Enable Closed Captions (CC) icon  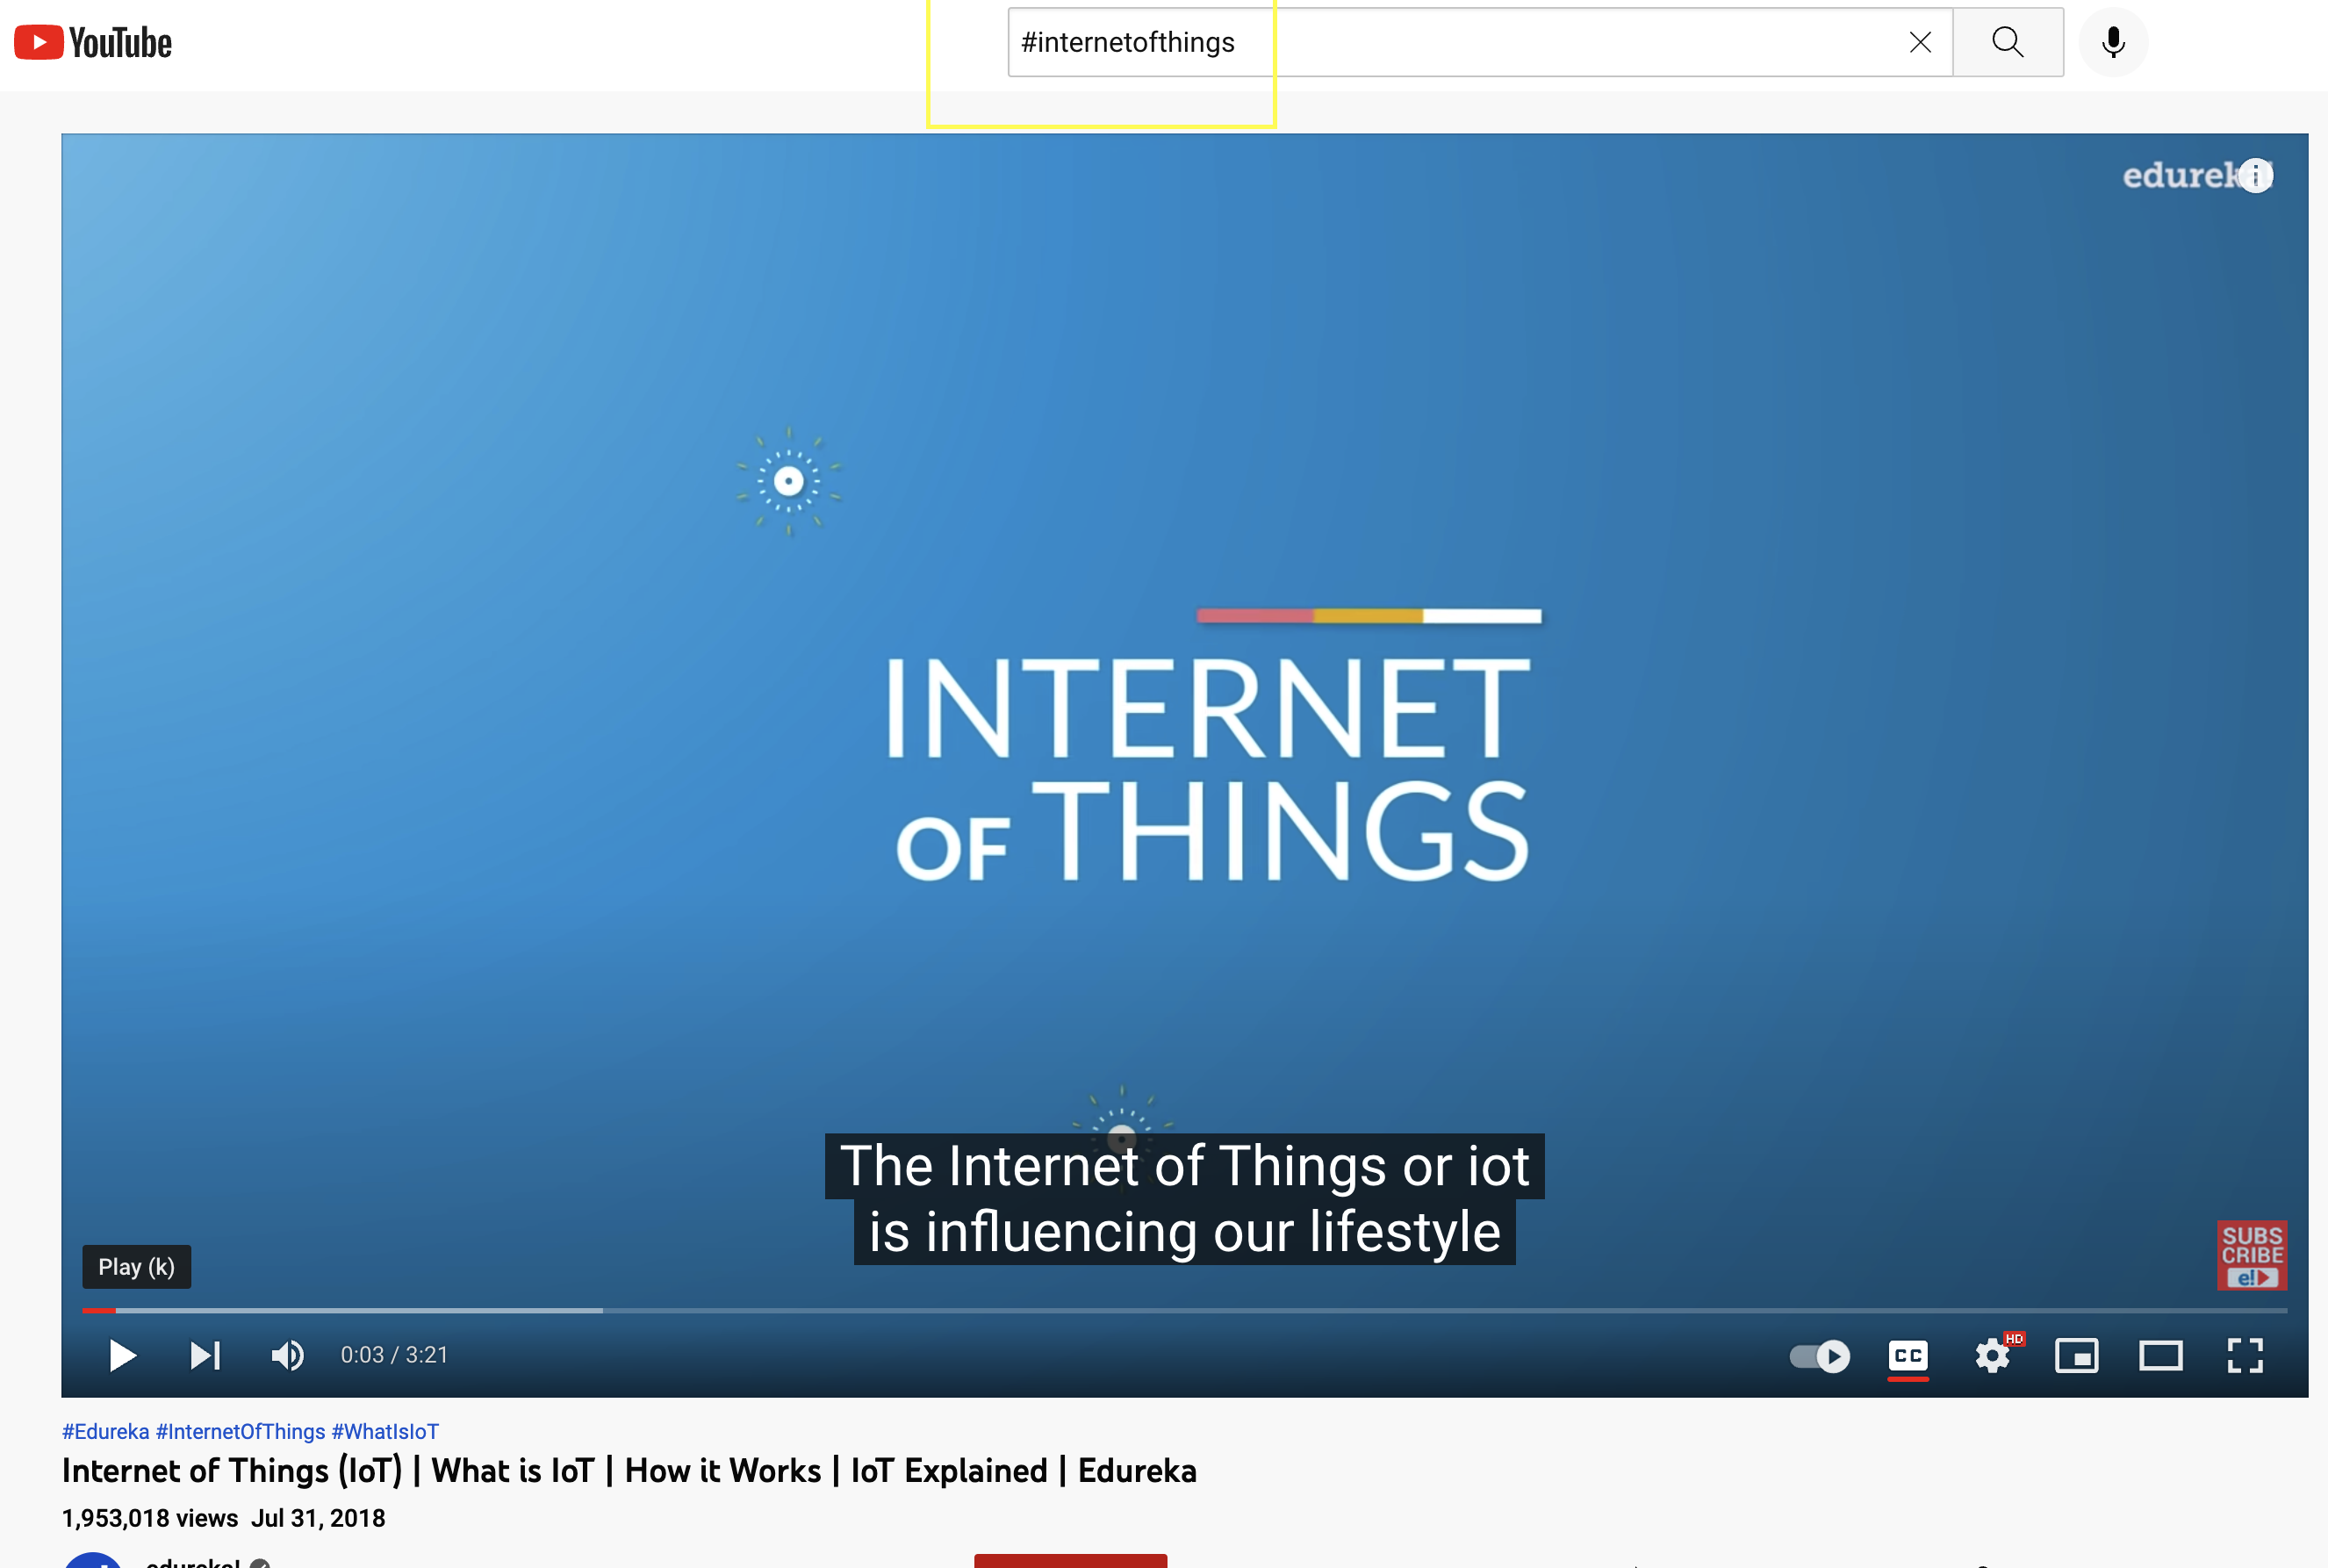(x=1908, y=1355)
